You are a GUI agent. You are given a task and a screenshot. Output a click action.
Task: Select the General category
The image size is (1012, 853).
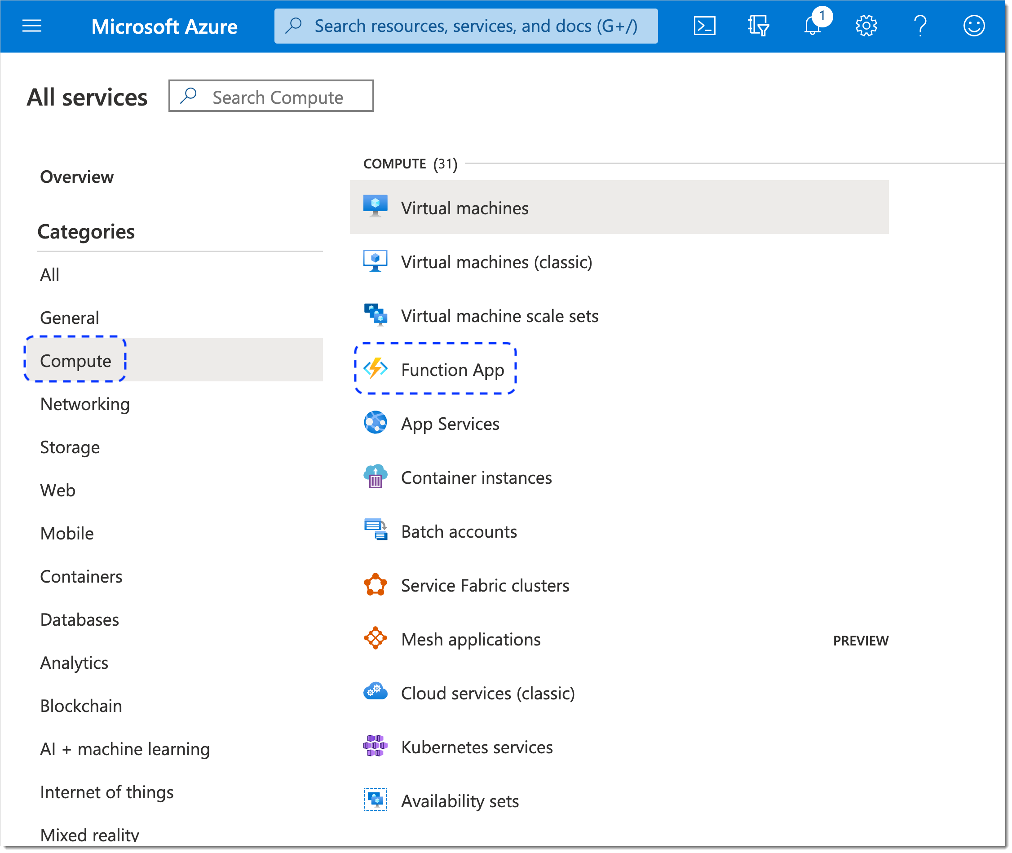pos(70,318)
